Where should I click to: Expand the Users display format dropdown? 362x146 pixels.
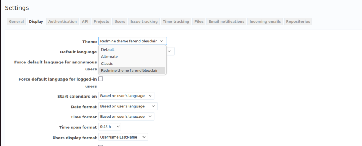tap(123, 137)
